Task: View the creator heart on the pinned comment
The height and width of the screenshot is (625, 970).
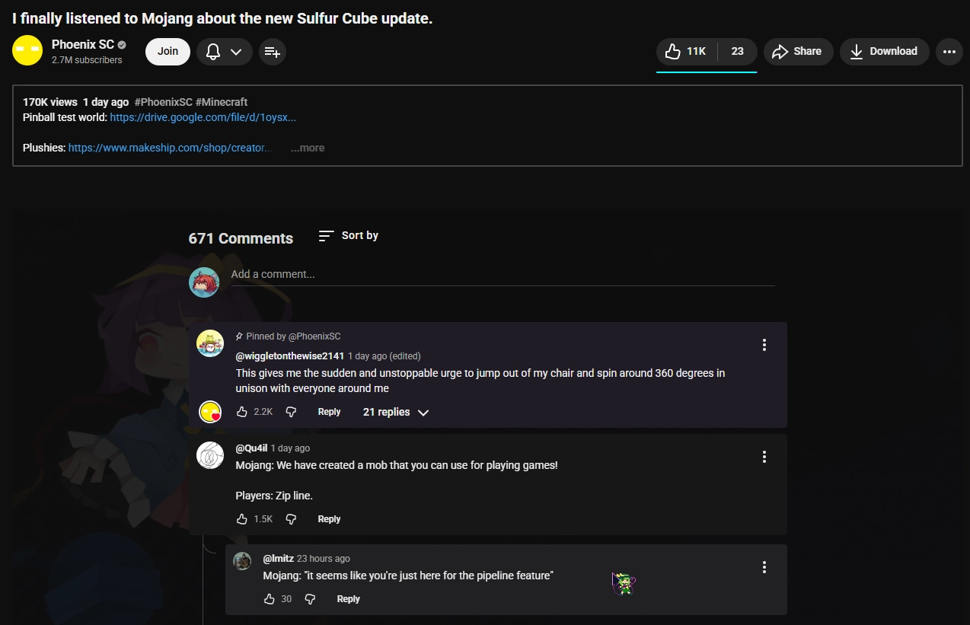Action: coord(211,411)
